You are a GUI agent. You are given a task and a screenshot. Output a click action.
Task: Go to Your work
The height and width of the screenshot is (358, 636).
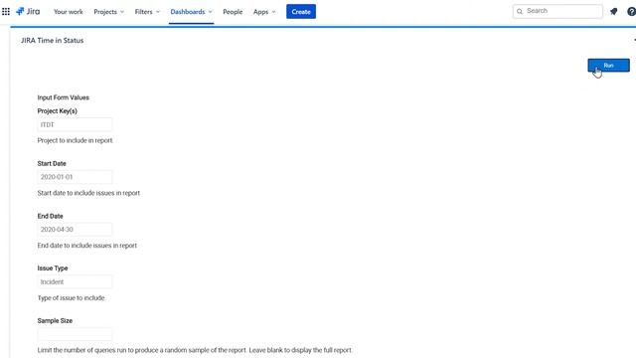click(x=69, y=12)
